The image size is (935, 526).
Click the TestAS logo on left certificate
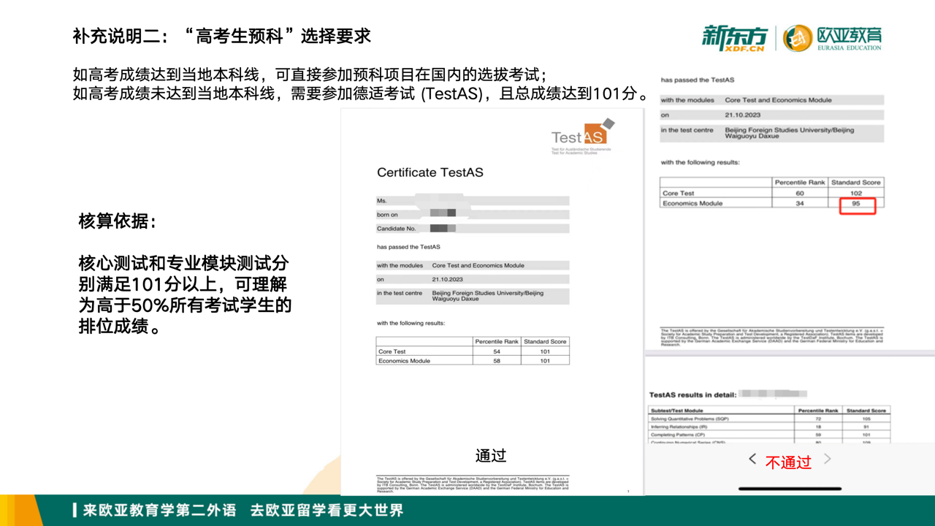(582, 136)
